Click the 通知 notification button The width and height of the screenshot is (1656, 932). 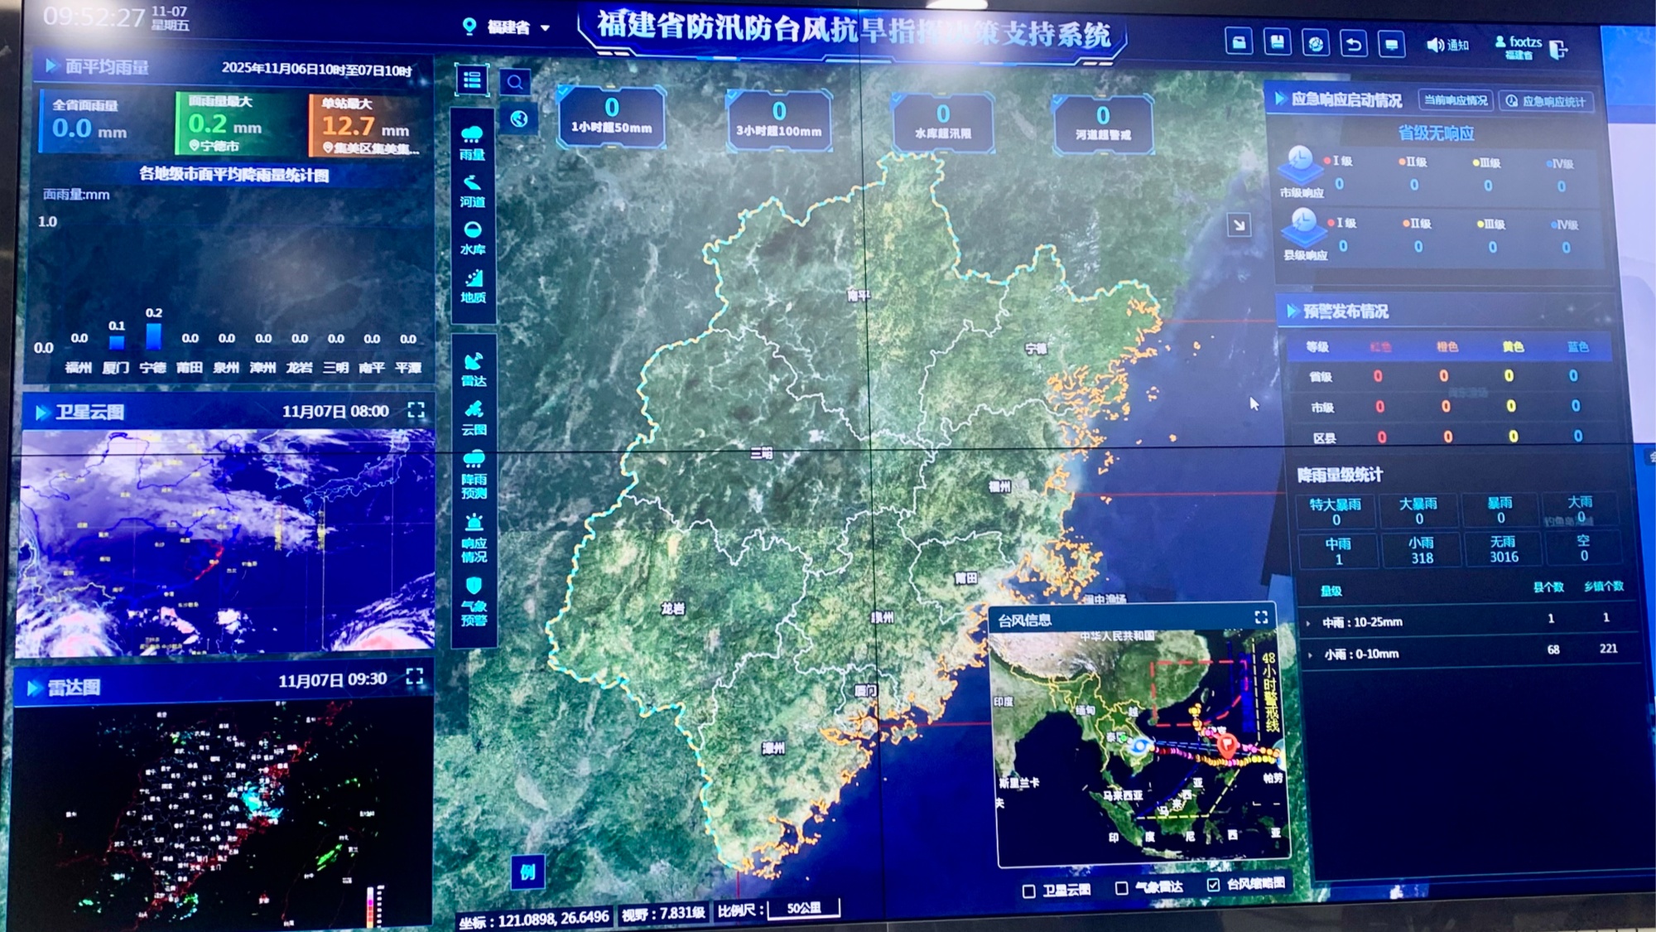(1447, 45)
